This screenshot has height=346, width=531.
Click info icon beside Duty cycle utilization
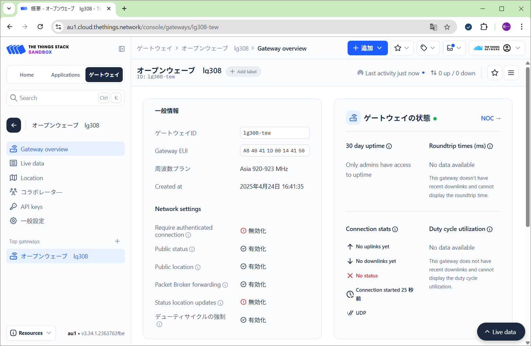point(490,229)
